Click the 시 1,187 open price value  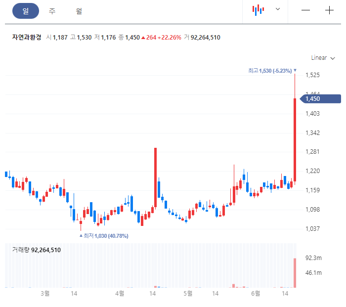tap(57, 38)
